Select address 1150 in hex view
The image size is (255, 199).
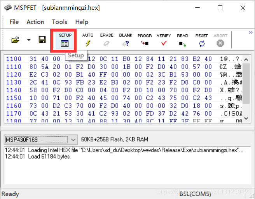pyautogui.click(x=14, y=98)
